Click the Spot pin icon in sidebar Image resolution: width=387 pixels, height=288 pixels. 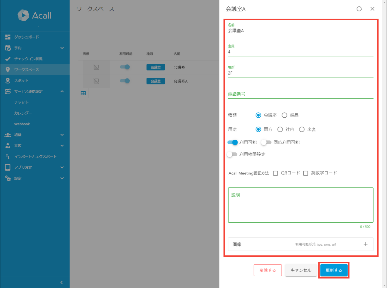pyautogui.click(x=8, y=80)
